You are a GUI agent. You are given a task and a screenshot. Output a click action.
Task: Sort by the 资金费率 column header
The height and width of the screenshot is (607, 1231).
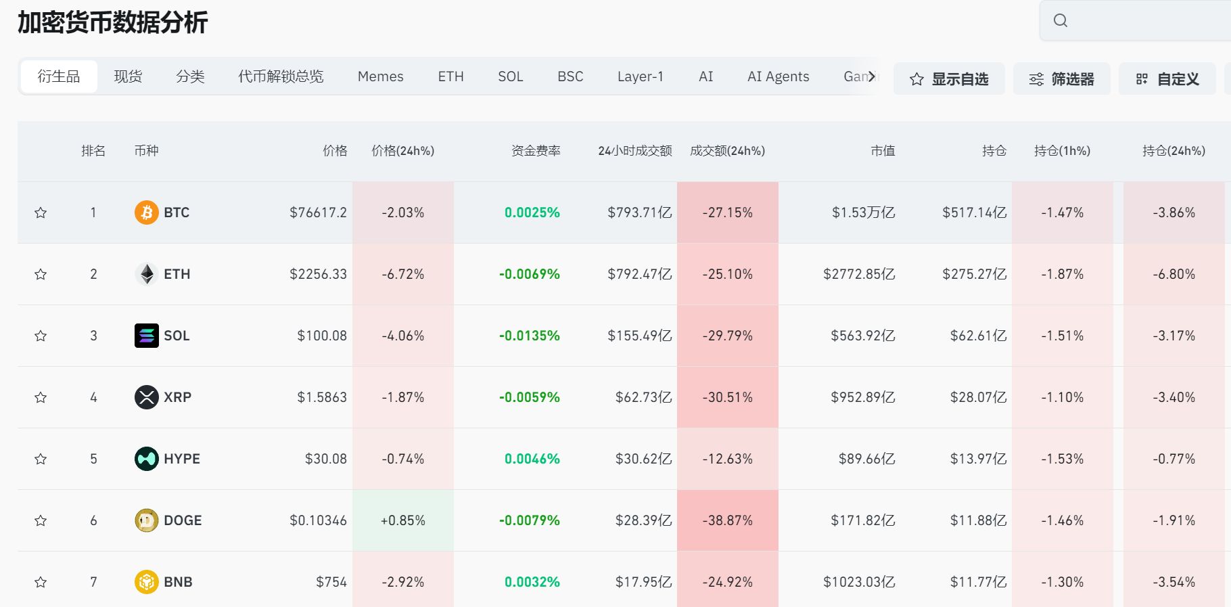pos(535,151)
